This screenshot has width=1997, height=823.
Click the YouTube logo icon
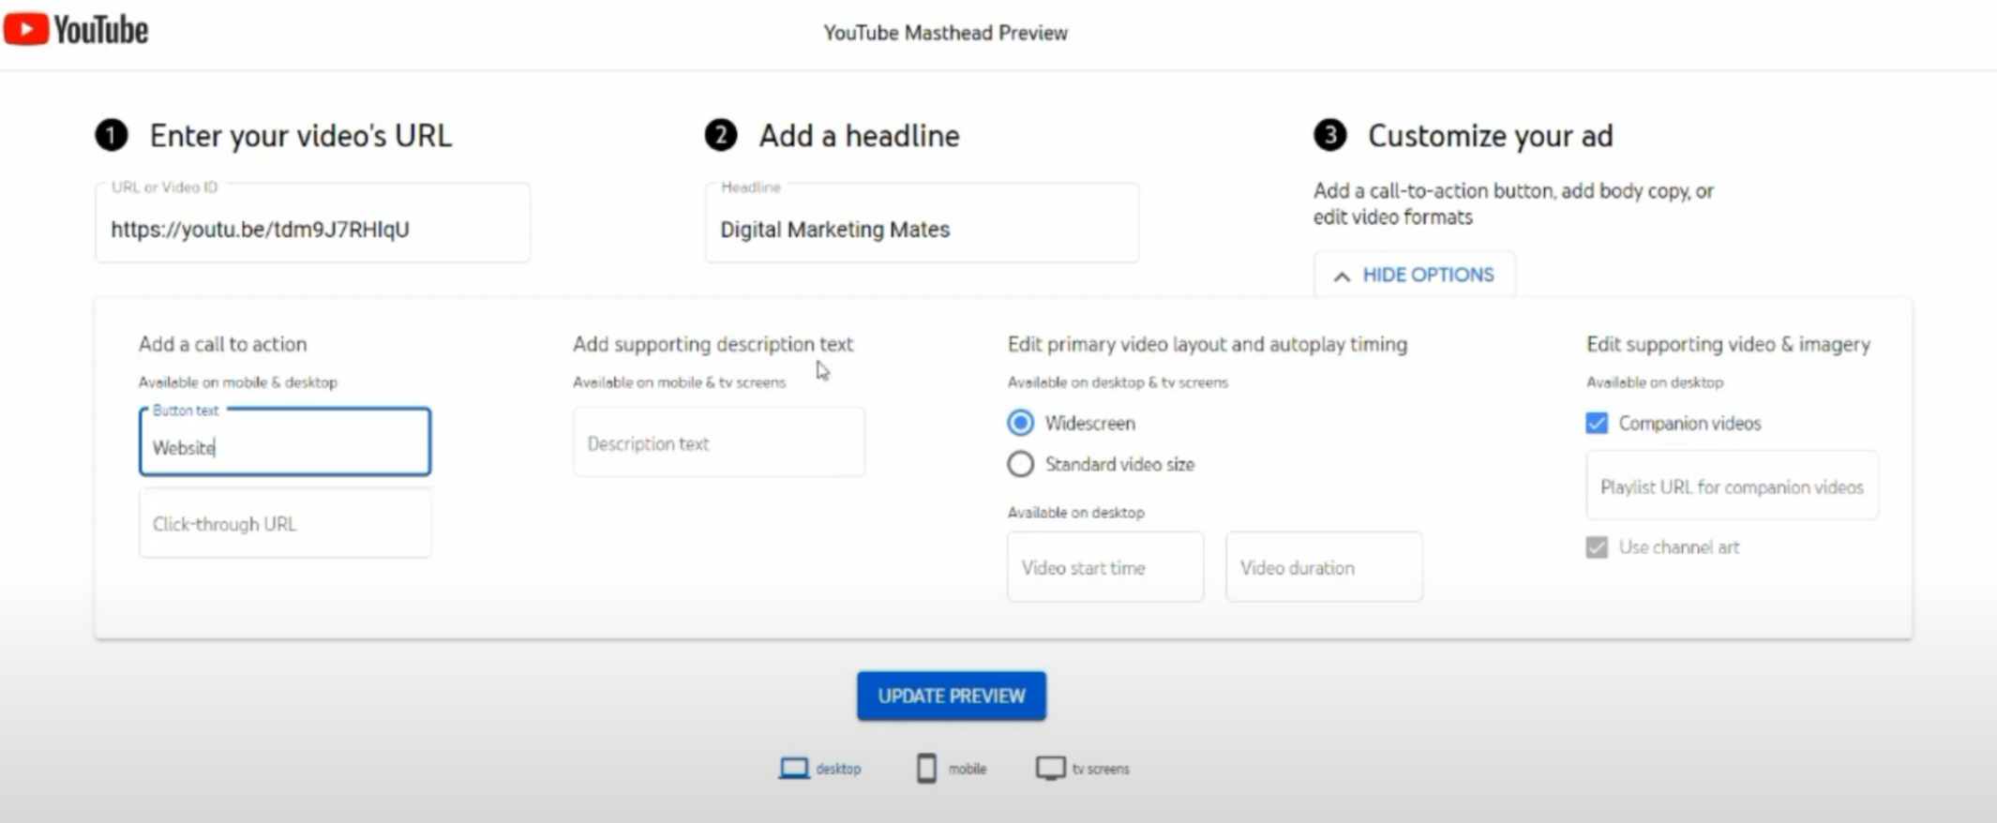[25, 29]
